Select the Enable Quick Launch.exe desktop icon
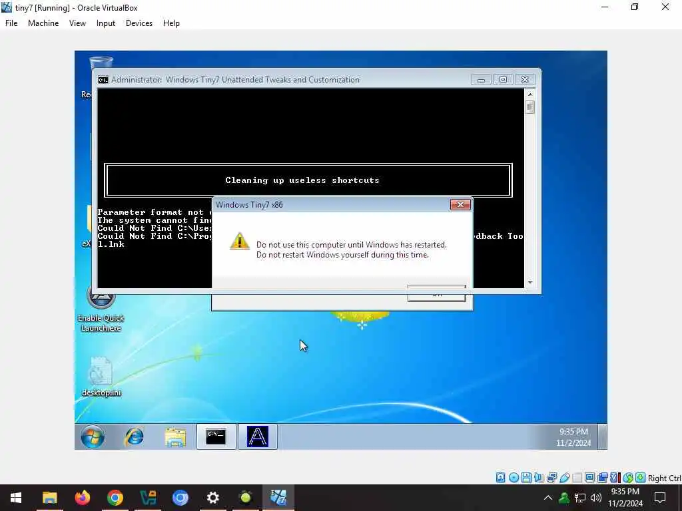 [101, 309]
